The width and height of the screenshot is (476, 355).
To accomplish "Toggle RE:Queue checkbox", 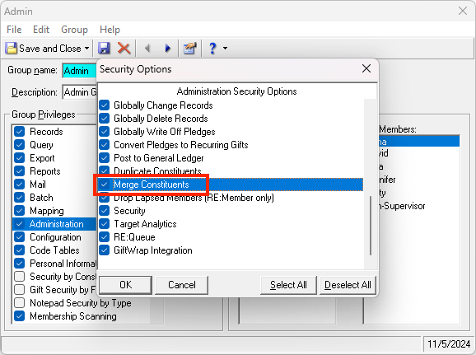I will click(x=104, y=237).
